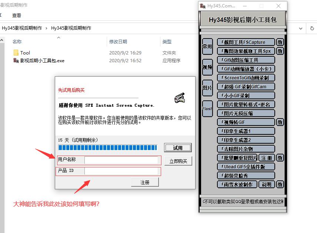Image resolution: width=317 pixels, height=233 pixels.
Task: Click the trial period progress bar
Action: point(107,147)
